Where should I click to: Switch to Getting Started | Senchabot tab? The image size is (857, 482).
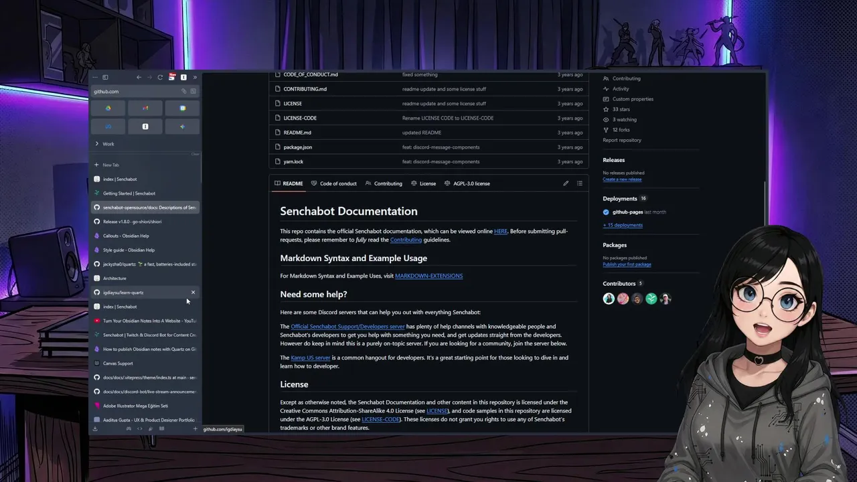pos(145,193)
